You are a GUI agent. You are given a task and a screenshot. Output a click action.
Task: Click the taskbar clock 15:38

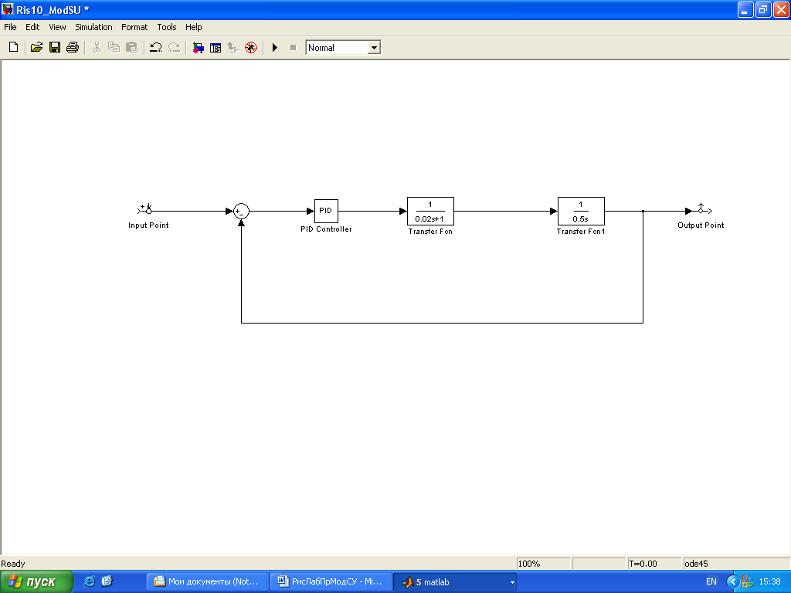click(770, 582)
